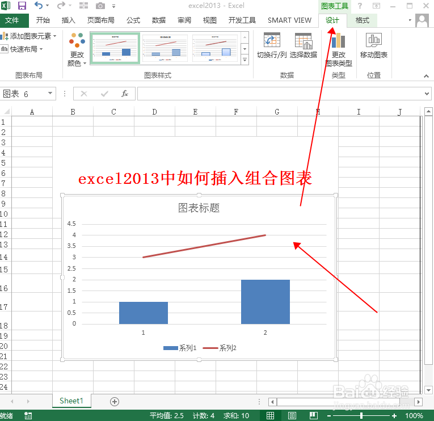434x421 pixels.
Task: Click the zoom out minus button
Action: pos(329,416)
